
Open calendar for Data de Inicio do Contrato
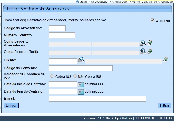pyautogui.click(x=81, y=85)
